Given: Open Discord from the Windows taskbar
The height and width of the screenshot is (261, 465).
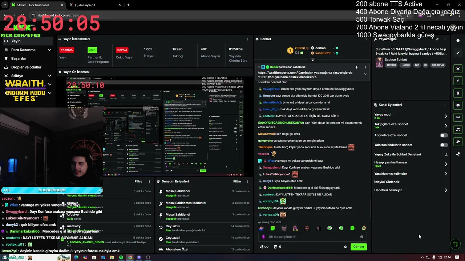Looking at the screenshot, I should tap(139, 257).
